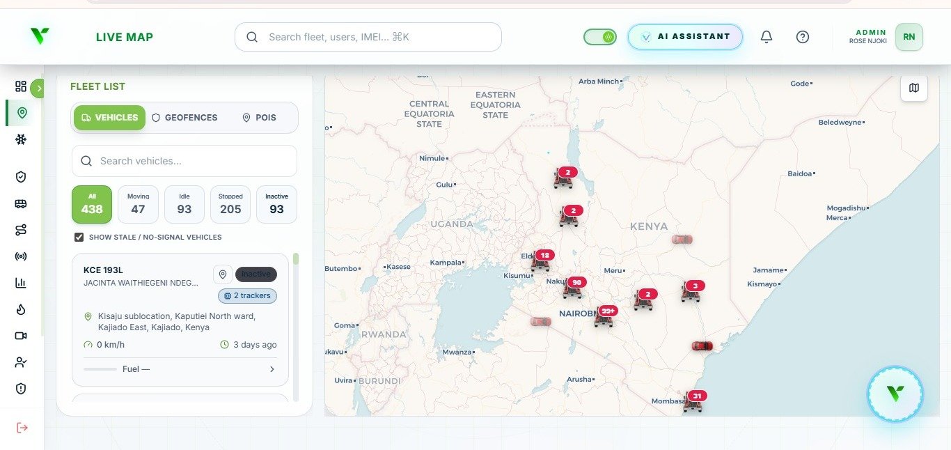Image resolution: width=951 pixels, height=450 pixels.
Task: Filter by Moving 47 vehicles
Action: (139, 204)
